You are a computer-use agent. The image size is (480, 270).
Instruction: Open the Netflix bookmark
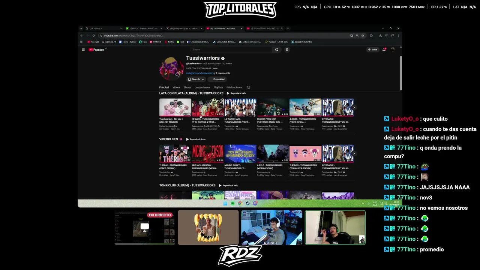coord(169,42)
